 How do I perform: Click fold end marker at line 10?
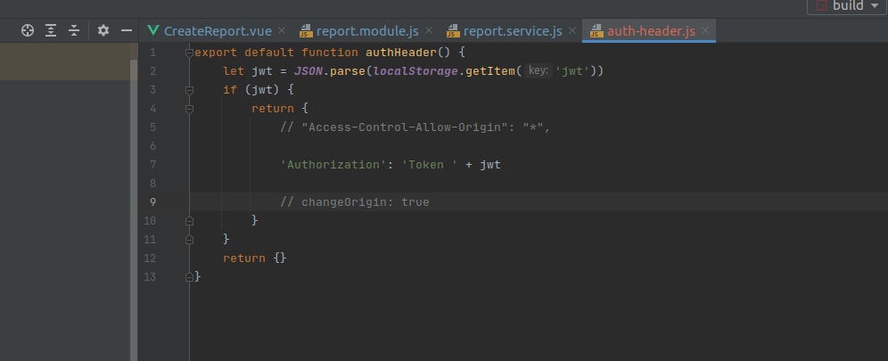[x=189, y=221]
